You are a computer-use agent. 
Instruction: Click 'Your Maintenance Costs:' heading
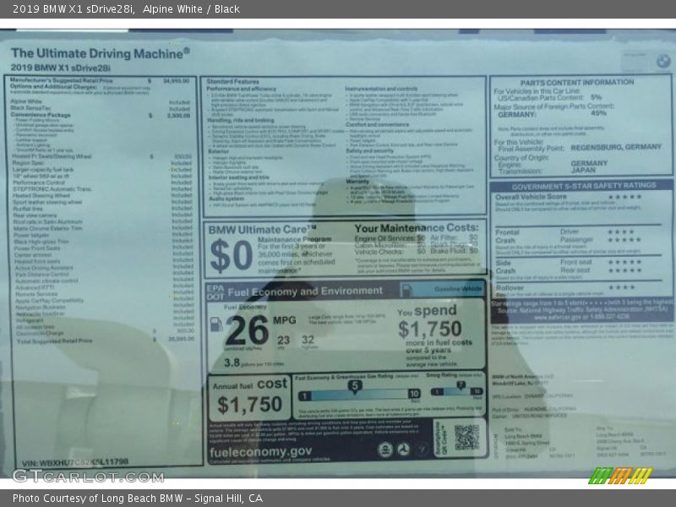tap(416, 227)
